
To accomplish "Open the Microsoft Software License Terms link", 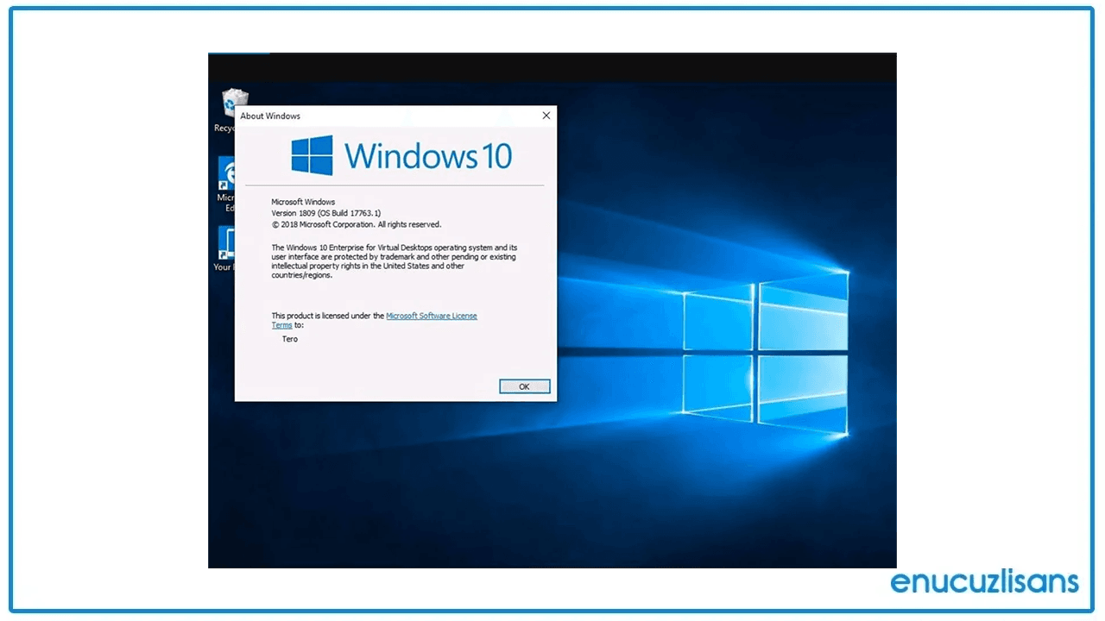I will (431, 316).
